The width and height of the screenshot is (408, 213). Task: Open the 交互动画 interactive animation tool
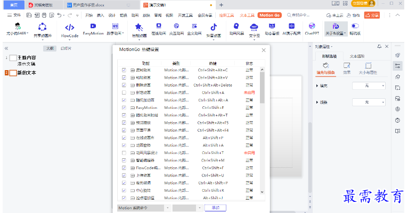[176, 29]
